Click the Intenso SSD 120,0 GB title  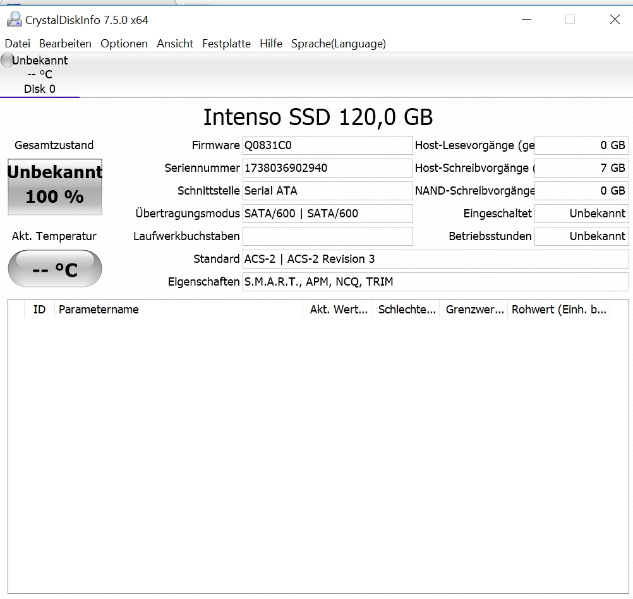318,117
